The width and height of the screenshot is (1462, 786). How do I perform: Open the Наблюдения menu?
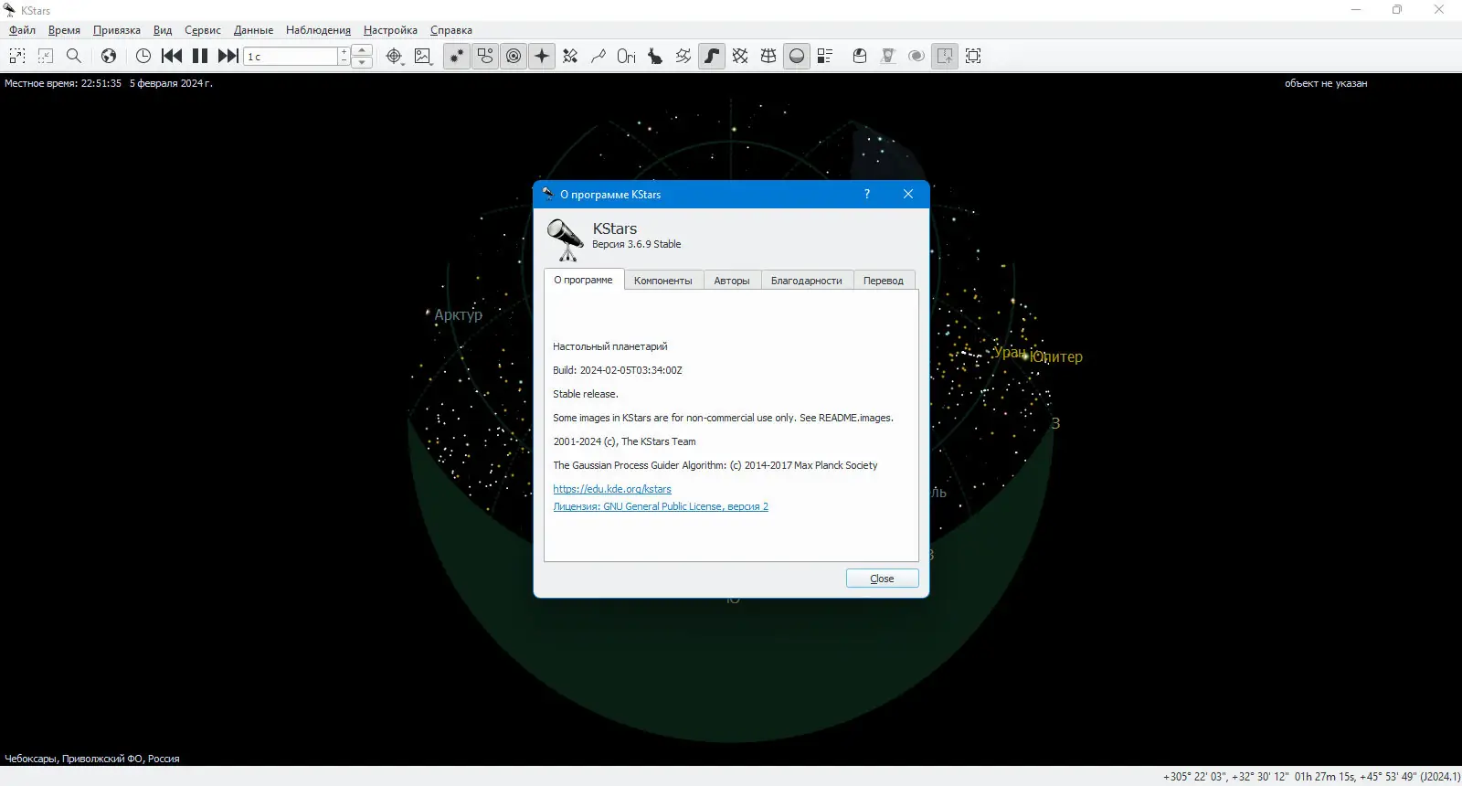(318, 30)
